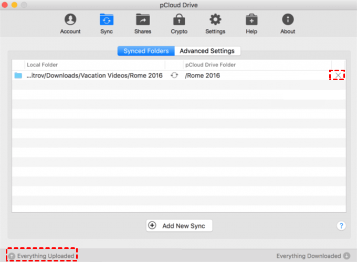This screenshot has width=357, height=262.
Task: Select the Sync toolbar icon
Action: click(107, 24)
